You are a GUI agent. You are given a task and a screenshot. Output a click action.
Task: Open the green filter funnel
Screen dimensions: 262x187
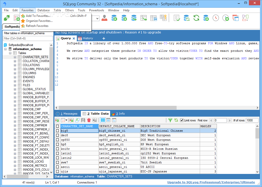click(x=170, y=120)
